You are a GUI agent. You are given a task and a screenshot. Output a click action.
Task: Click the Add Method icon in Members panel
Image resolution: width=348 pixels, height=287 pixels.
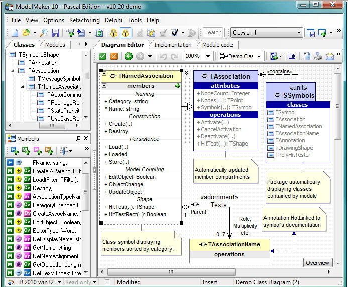tap(26, 150)
